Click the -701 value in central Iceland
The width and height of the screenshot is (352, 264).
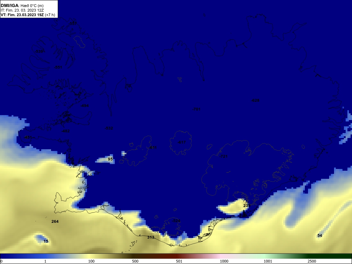(x=196, y=109)
